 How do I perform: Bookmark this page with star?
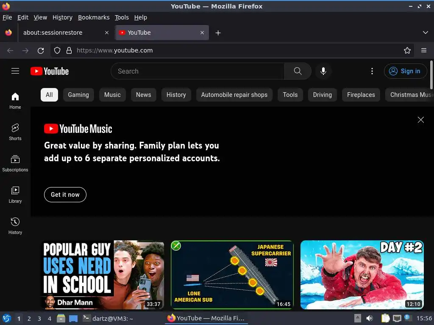407,50
